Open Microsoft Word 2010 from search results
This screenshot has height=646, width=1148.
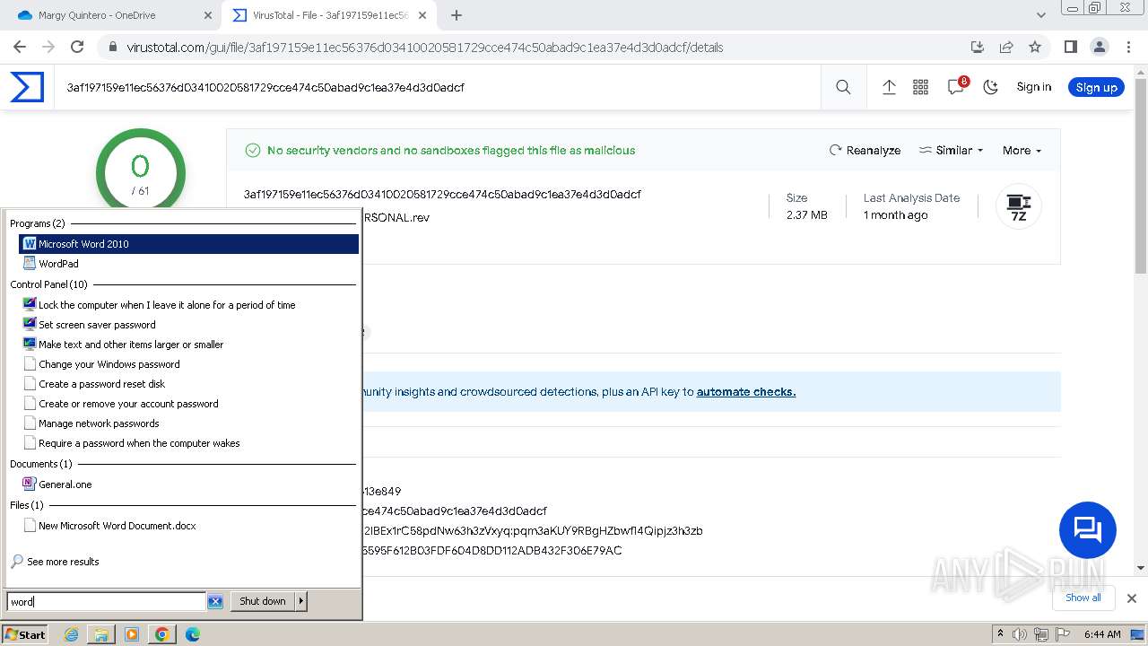pyautogui.click(x=188, y=244)
